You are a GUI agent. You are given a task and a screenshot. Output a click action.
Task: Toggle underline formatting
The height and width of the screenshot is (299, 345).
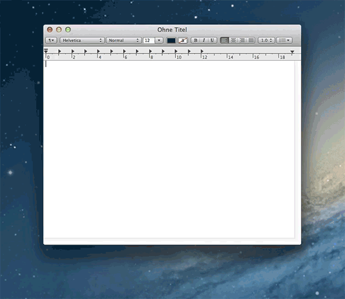point(212,40)
